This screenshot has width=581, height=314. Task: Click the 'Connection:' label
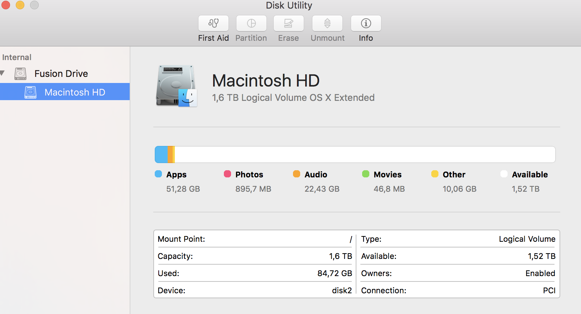click(384, 290)
